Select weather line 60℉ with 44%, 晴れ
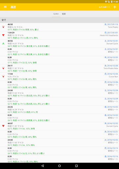 [22, 137]
